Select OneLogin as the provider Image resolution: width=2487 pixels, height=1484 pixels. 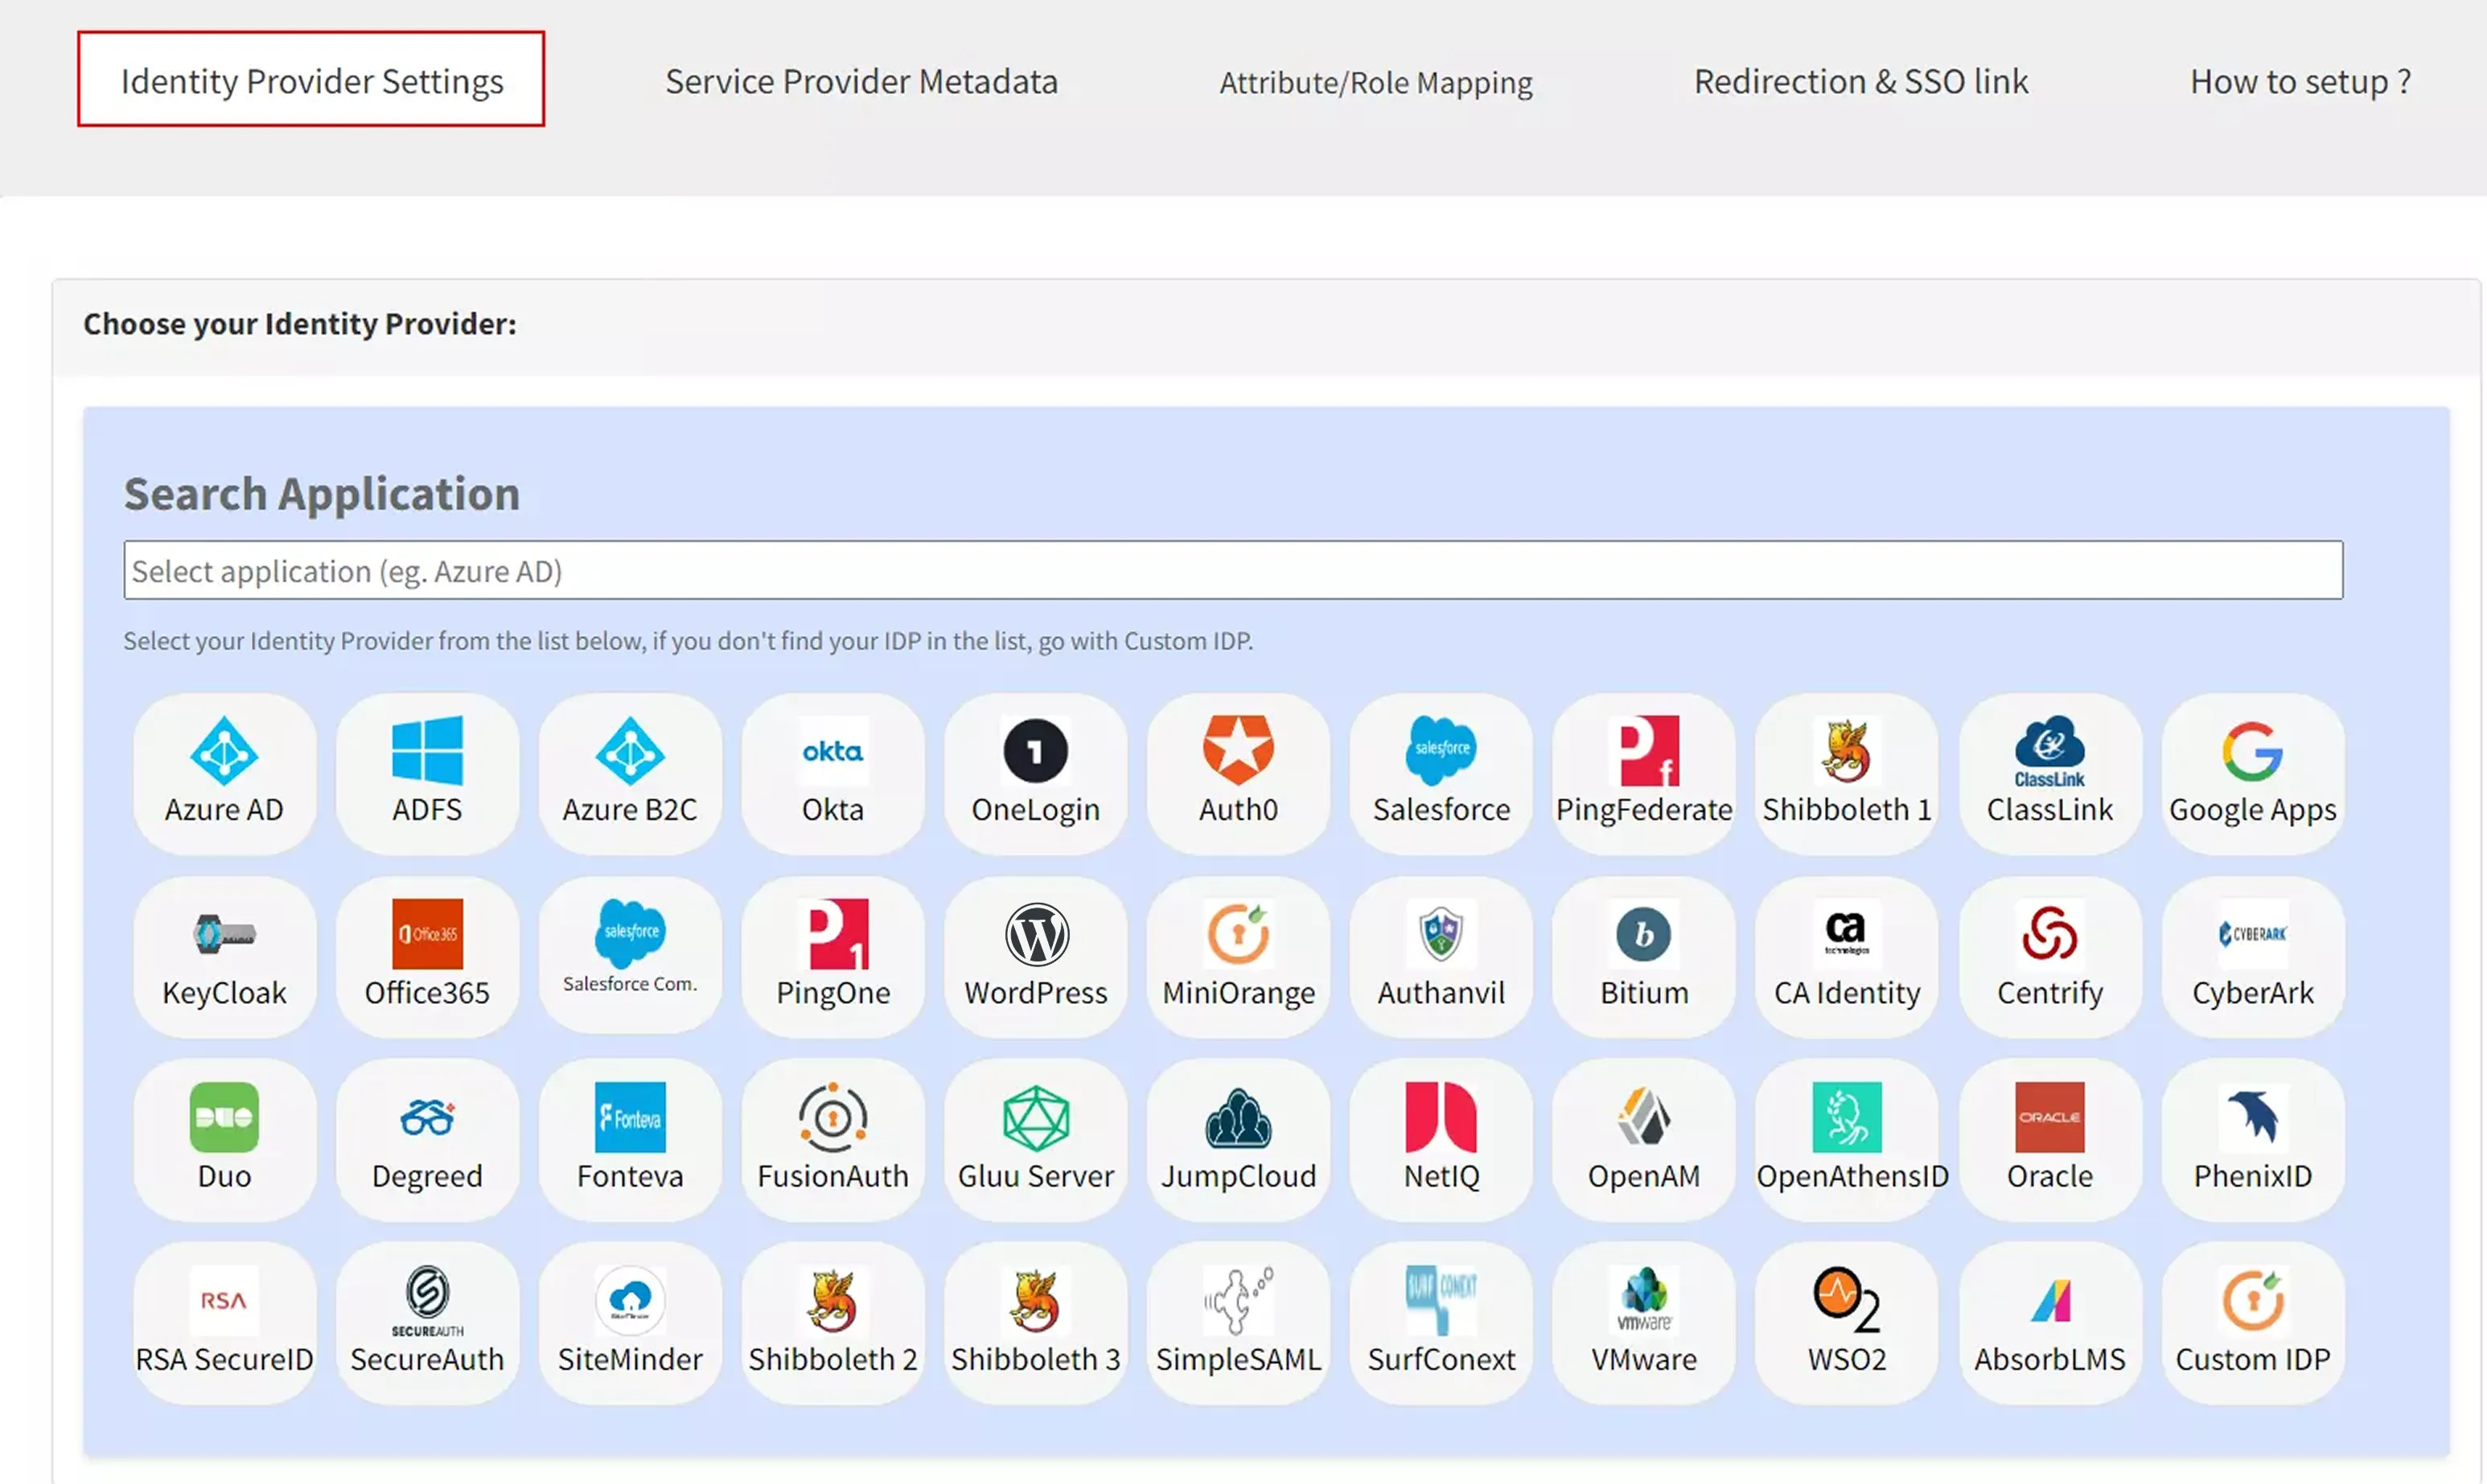coord(1035,773)
